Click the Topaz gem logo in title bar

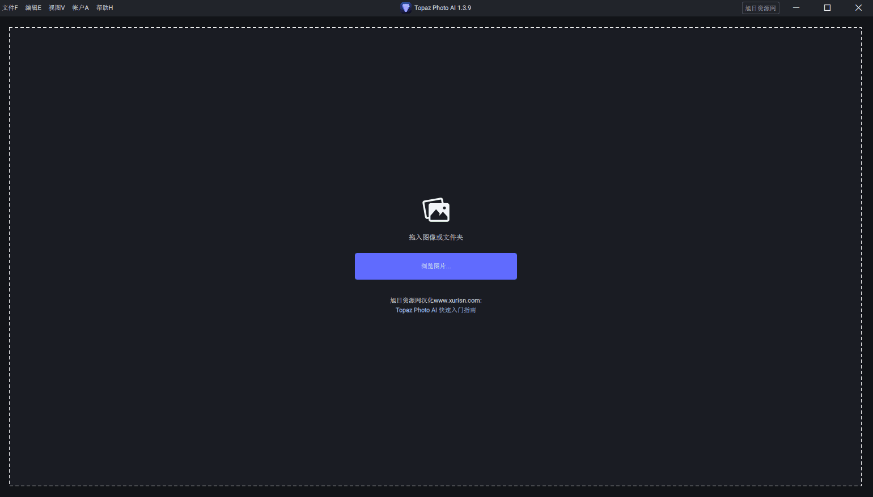pyautogui.click(x=405, y=8)
